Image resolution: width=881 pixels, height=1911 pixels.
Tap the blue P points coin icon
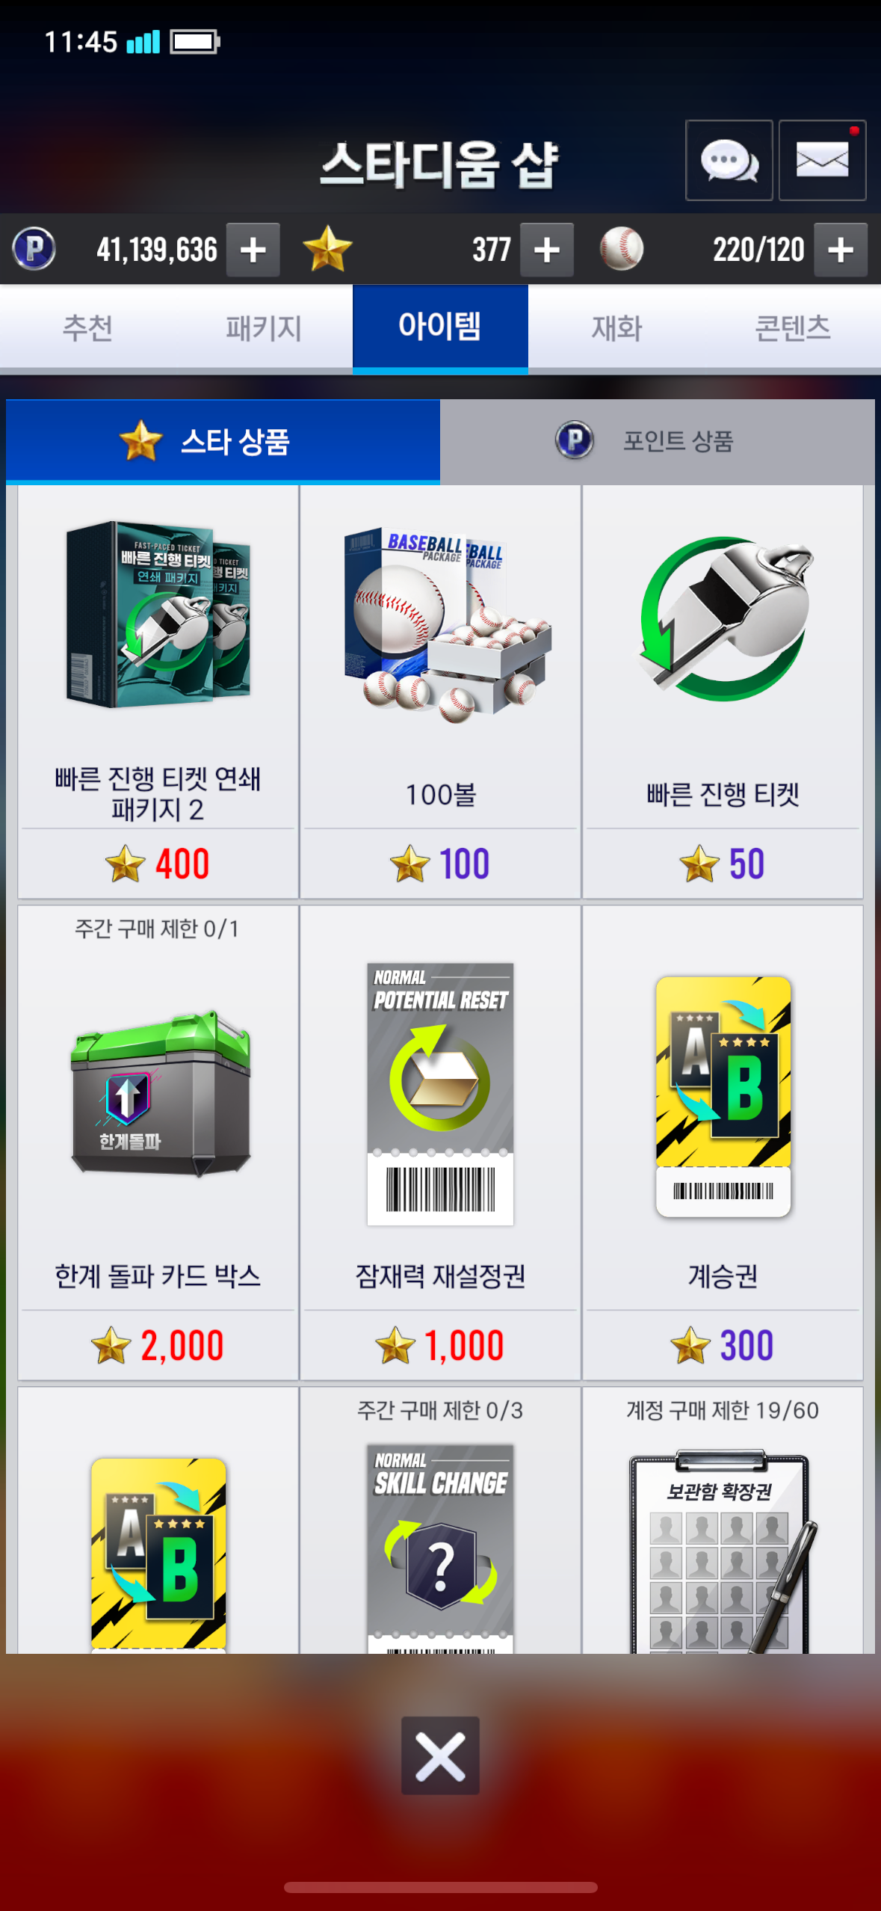point(34,249)
